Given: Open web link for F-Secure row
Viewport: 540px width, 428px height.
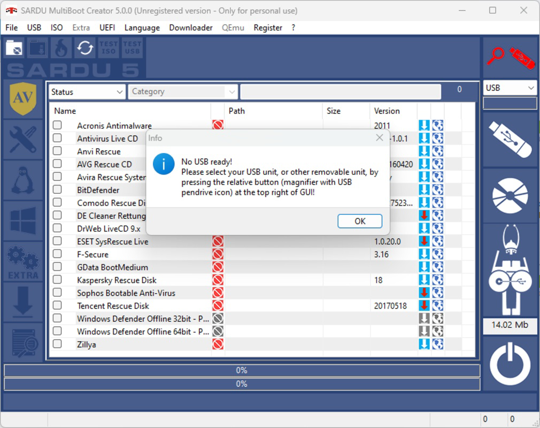Looking at the screenshot, I should coord(438,254).
